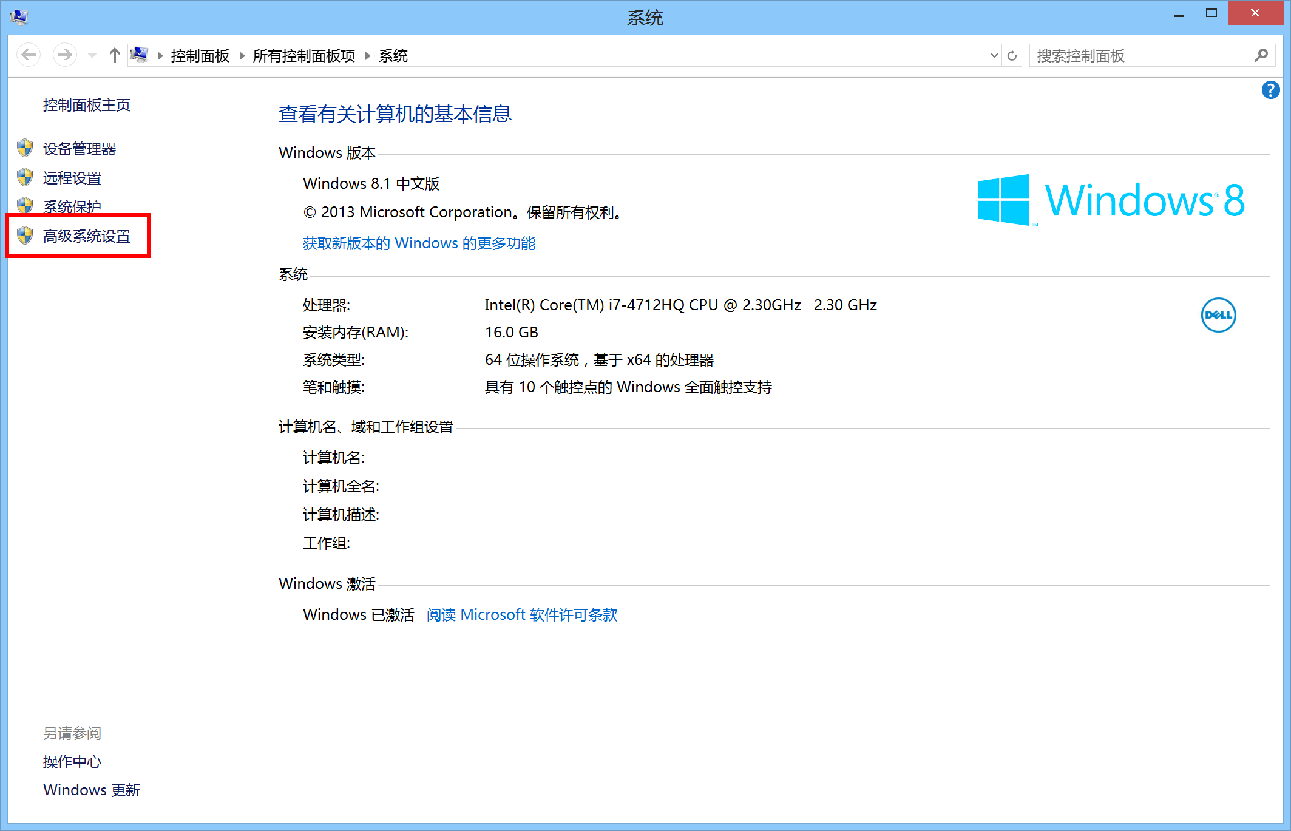The image size is (1291, 831).
Task: Click the 工作组: label
Action: pyautogui.click(x=327, y=543)
